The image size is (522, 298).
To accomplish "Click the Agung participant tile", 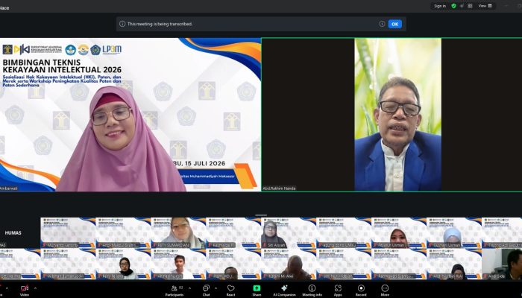I will pyautogui.click(x=344, y=232).
